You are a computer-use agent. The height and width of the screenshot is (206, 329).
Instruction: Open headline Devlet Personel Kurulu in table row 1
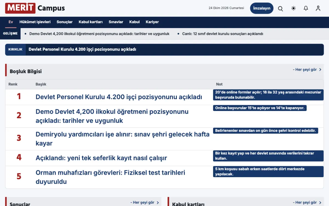click(119, 97)
